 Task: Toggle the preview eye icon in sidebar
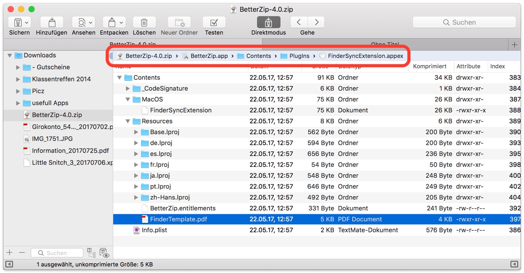pos(105,253)
